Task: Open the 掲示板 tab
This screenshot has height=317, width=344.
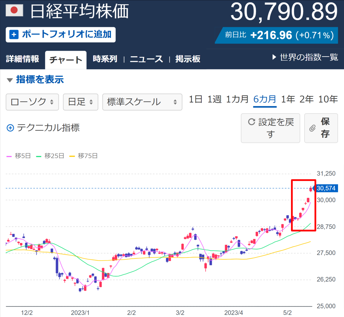Action: [x=188, y=59]
